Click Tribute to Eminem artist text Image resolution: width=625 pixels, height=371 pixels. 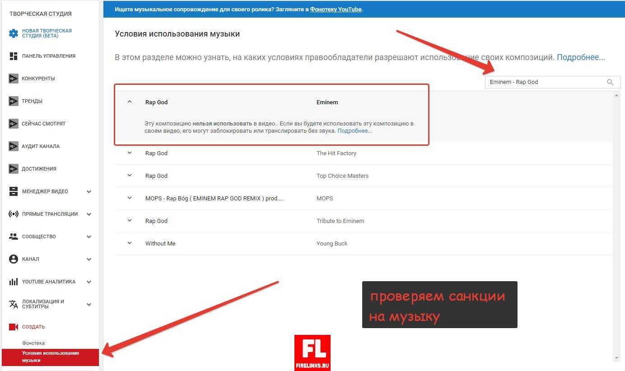click(x=340, y=221)
